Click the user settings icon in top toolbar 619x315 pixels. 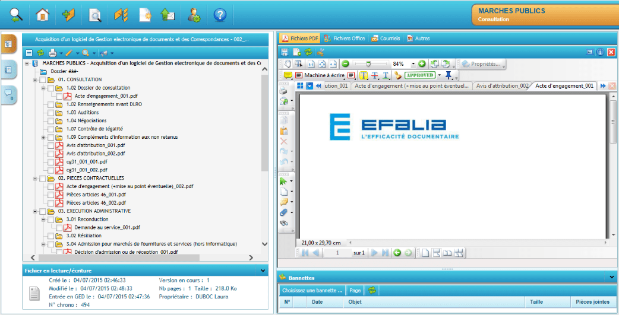coord(194,14)
